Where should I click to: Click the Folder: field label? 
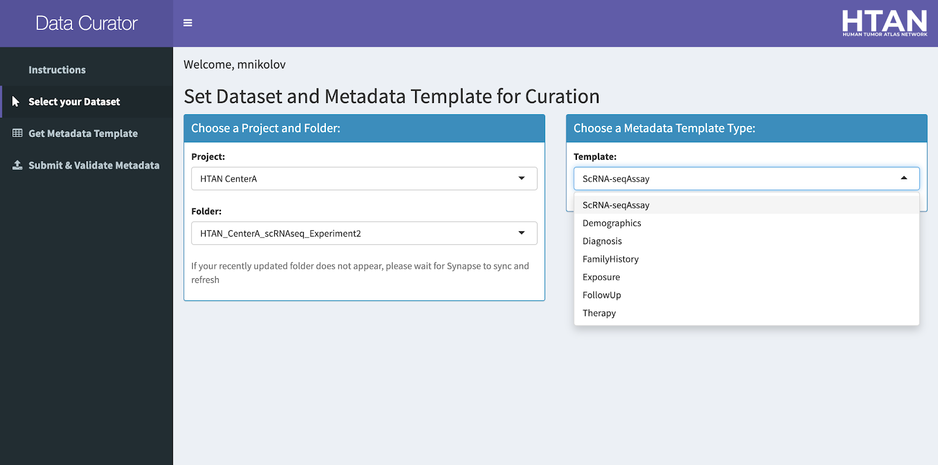coord(206,211)
